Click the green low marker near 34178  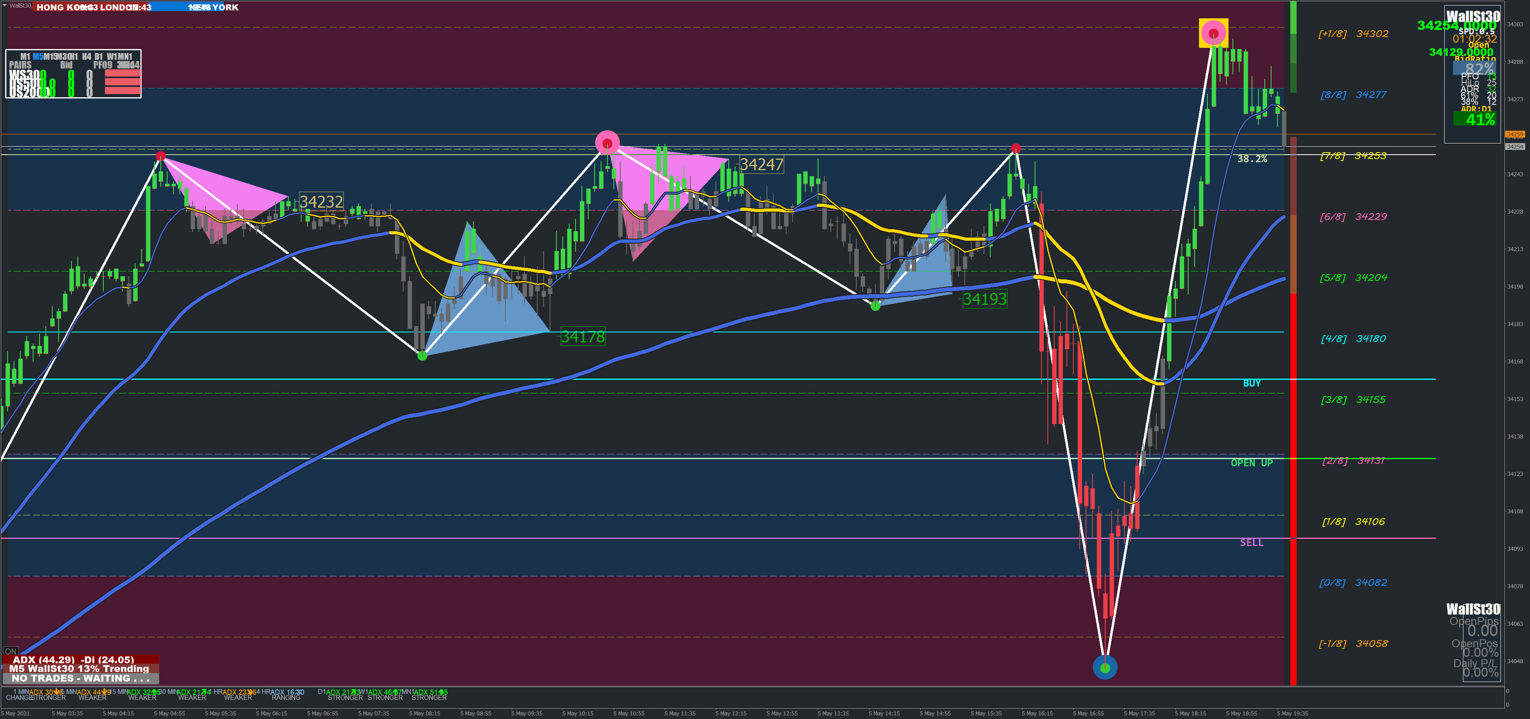pyautogui.click(x=422, y=356)
